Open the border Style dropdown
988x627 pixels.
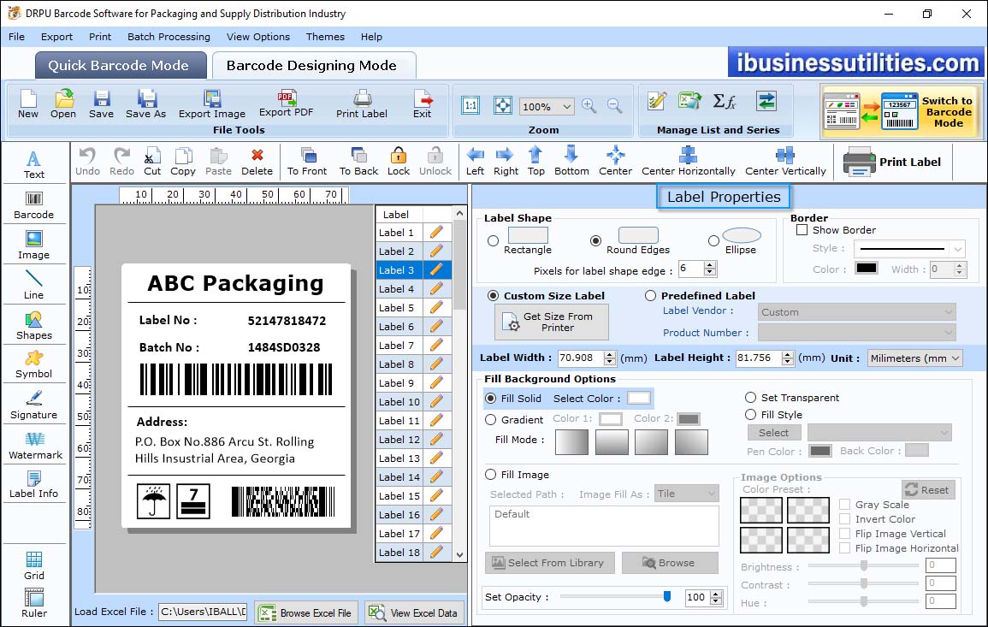click(958, 249)
